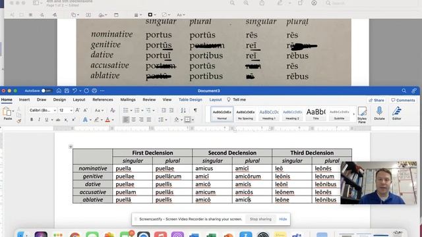Click the Numbering list icon
The width and height of the screenshot is (422, 237).
(x=137, y=110)
